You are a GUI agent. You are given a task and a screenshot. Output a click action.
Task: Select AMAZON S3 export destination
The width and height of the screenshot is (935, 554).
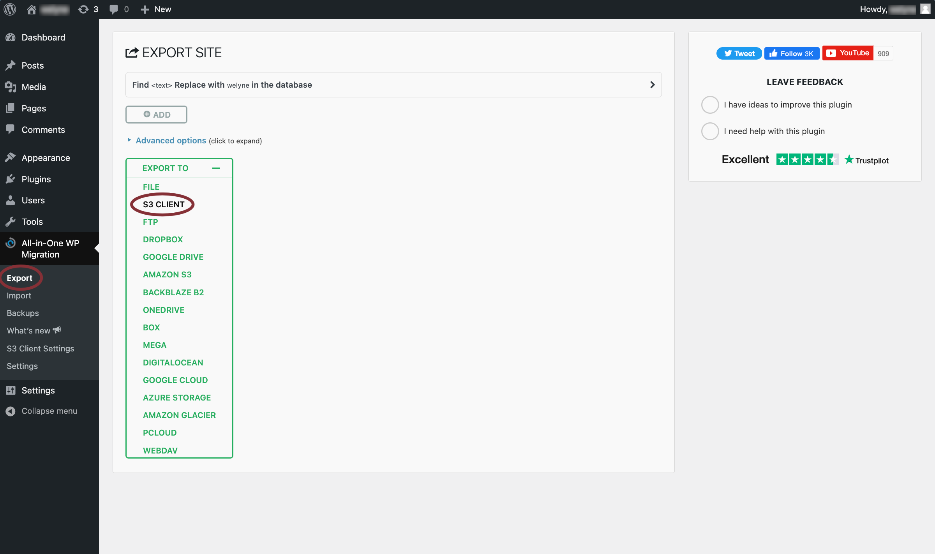167,274
